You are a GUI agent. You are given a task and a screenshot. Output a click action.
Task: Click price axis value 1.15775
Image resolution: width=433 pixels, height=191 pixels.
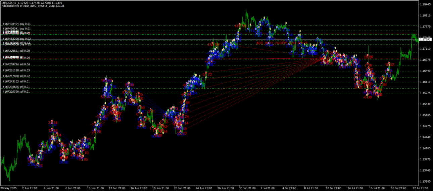point(426,93)
